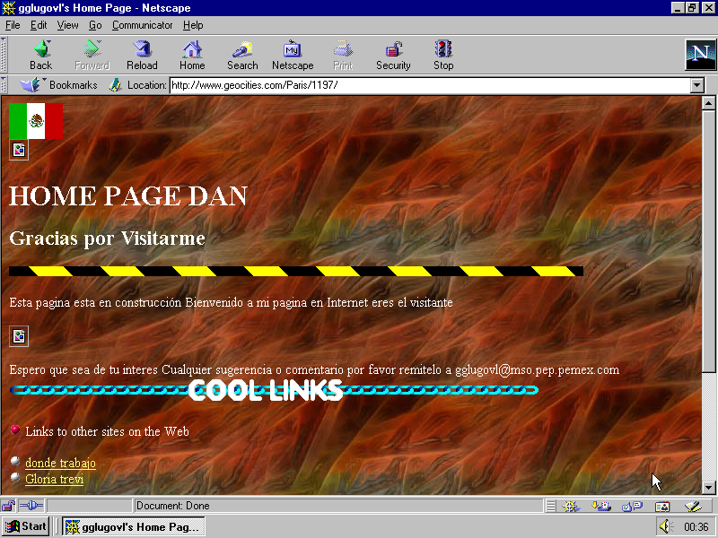Click the volume speaker tray icon
The height and width of the screenshot is (538, 718).
tap(666, 526)
